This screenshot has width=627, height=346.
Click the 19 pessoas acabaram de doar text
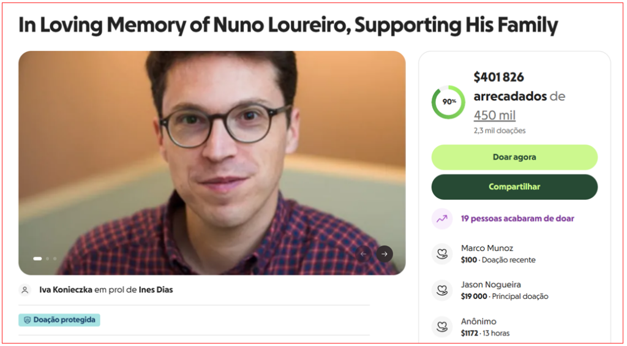coord(517,219)
